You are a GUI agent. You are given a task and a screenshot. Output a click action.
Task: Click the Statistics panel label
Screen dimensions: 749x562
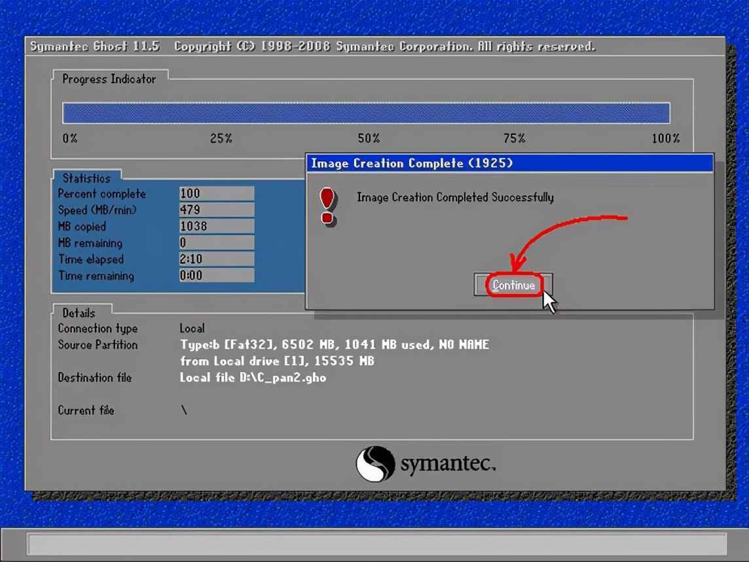[86, 178]
